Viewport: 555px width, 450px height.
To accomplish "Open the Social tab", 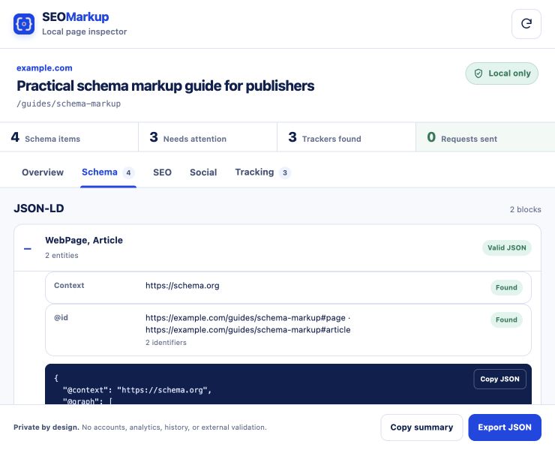I will (203, 172).
